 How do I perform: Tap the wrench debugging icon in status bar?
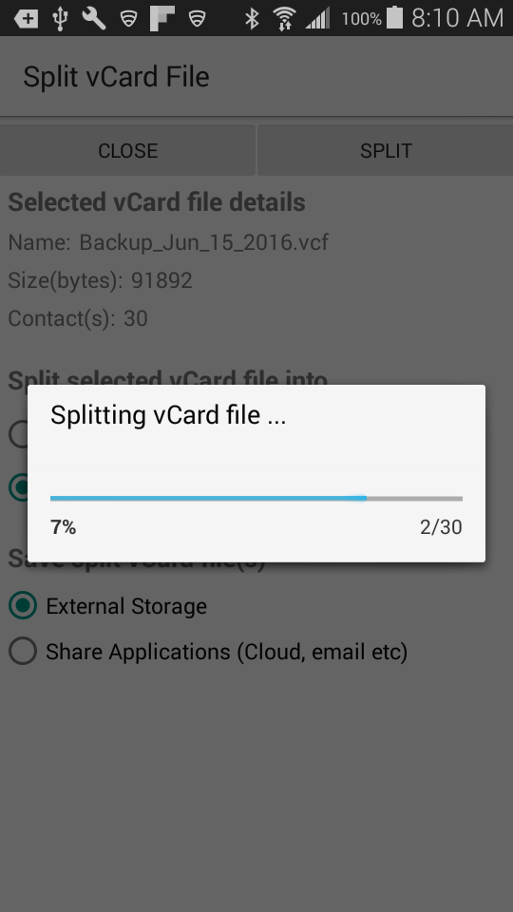click(x=94, y=19)
